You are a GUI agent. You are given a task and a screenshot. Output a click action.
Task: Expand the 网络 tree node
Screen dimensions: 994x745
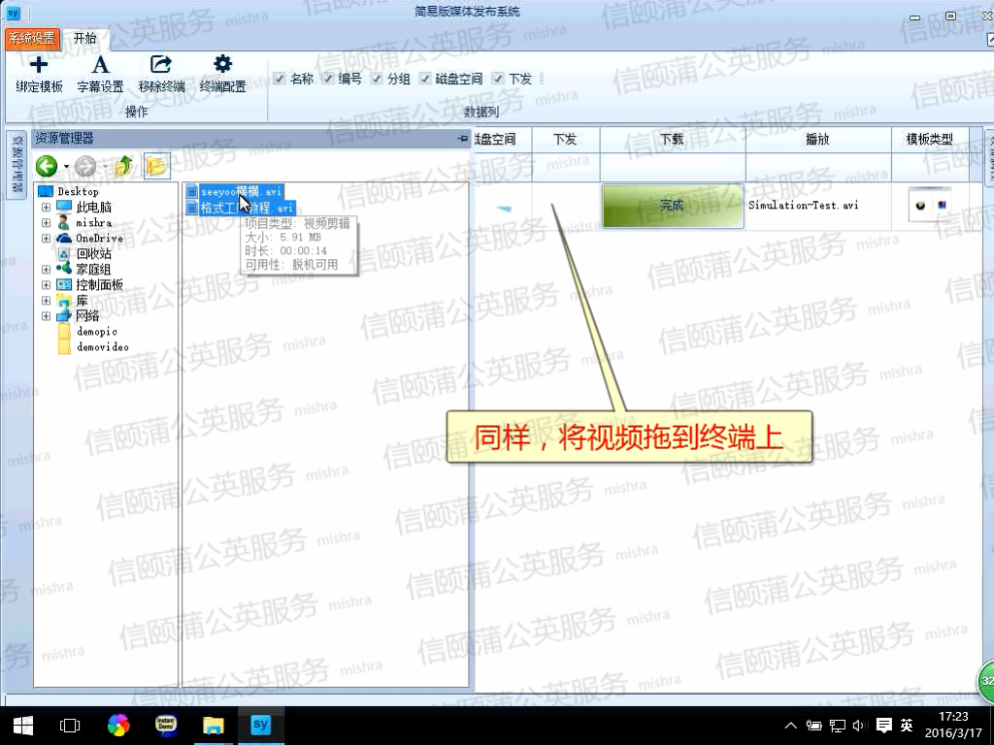point(46,316)
